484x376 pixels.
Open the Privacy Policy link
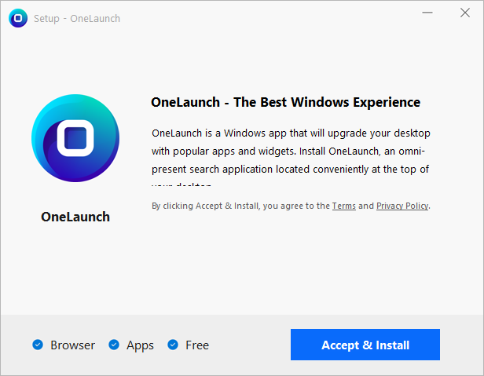coord(402,206)
